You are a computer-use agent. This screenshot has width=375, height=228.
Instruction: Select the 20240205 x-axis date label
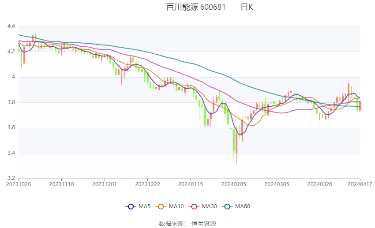[x=234, y=184]
